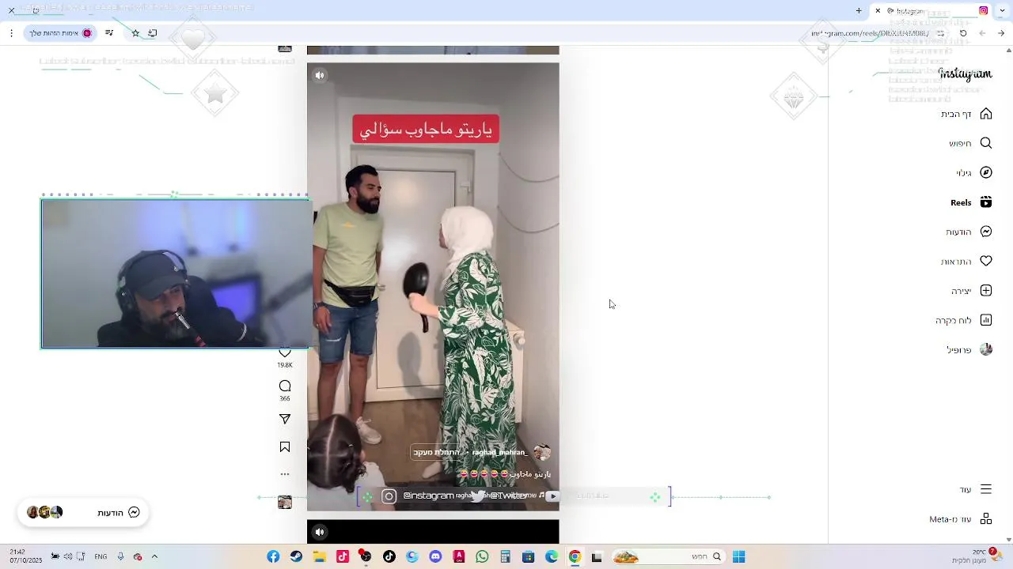Screen dimensions: 1013x569
Task: Bookmark this page with the star icon
Action: coord(135,33)
